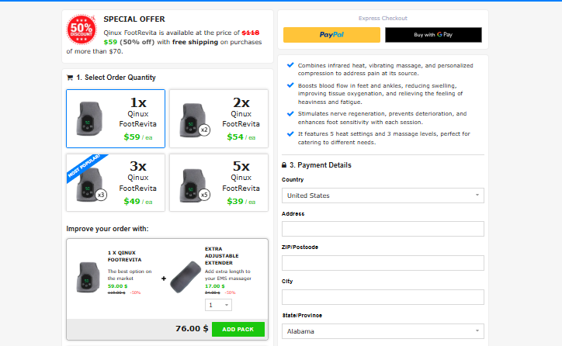Click the first blue checkmark bullet icon
This screenshot has width=562, height=346.
(x=290, y=65)
